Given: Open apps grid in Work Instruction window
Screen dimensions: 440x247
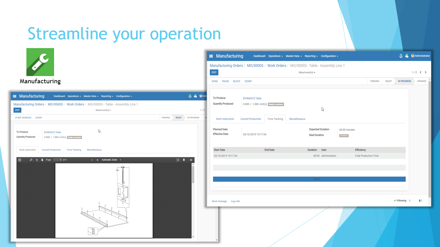Looking at the screenshot, I should (14, 96).
